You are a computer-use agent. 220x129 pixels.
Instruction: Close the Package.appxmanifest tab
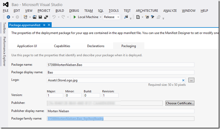[49, 25]
